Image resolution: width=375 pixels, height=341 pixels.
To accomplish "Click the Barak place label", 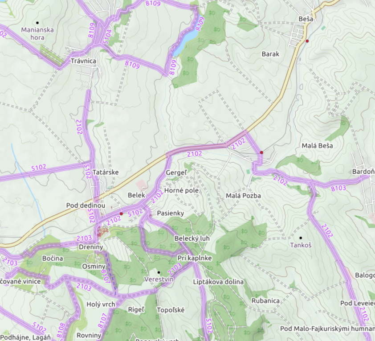I will [270, 54].
